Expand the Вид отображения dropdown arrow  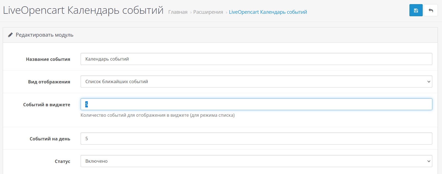coord(428,82)
